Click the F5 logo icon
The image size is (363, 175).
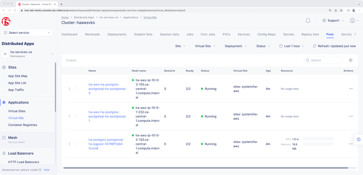[6, 21]
